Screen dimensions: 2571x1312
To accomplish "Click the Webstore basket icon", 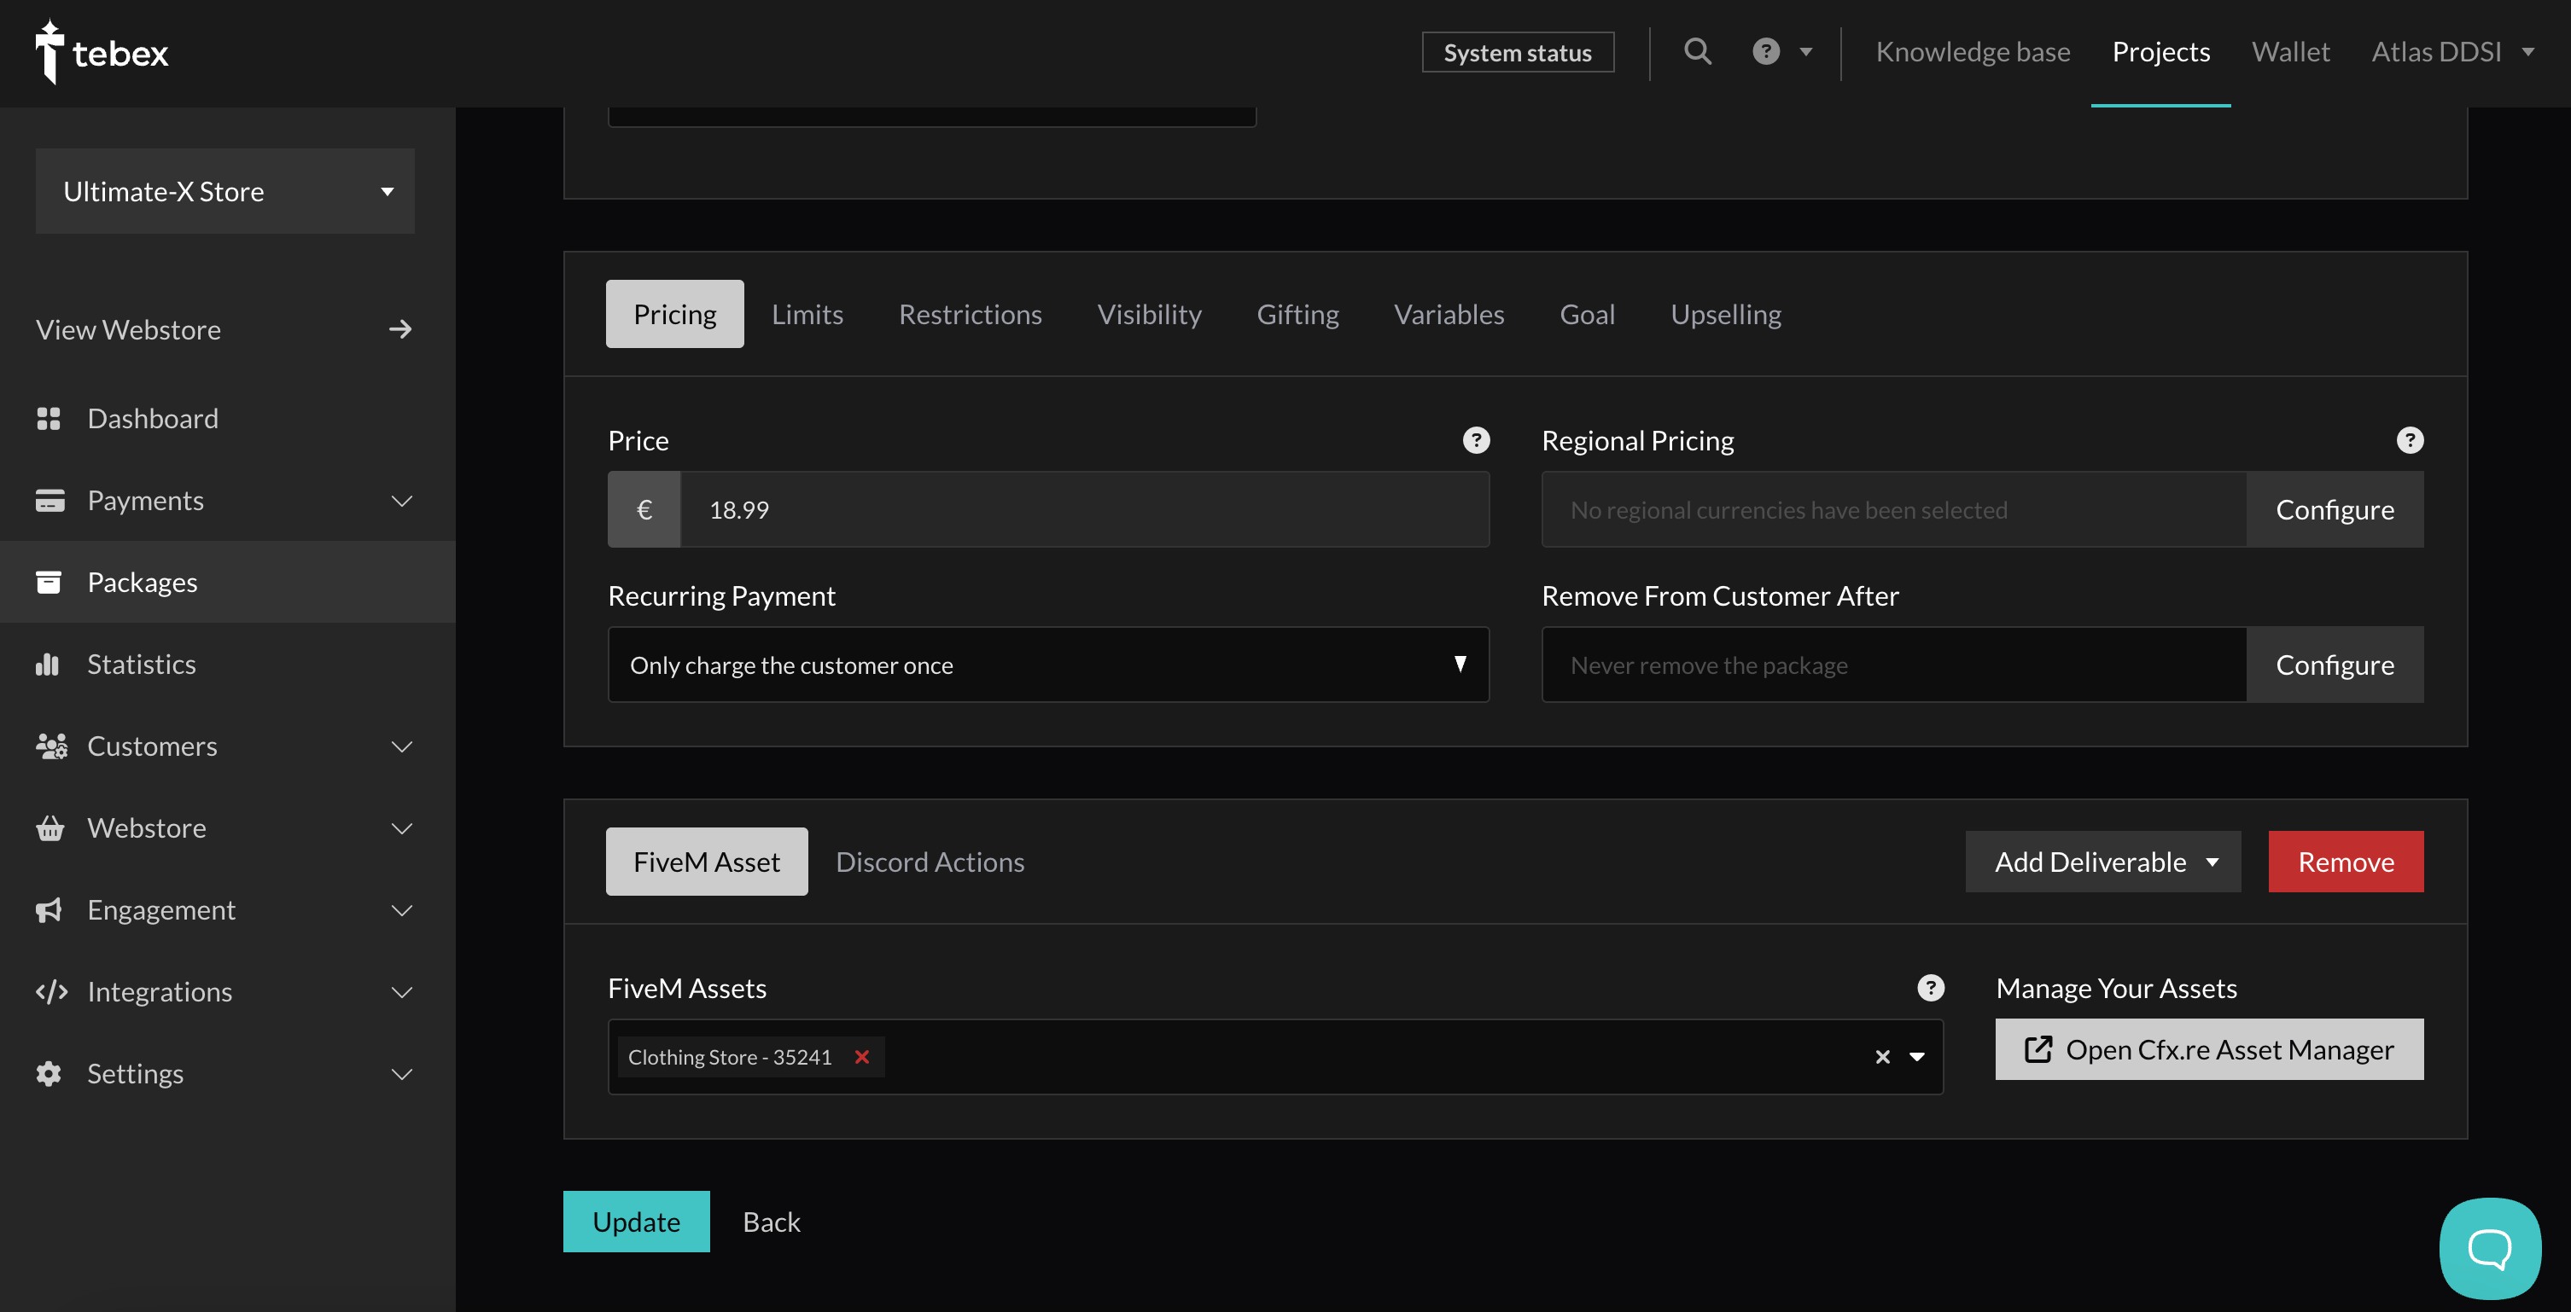I will click(50, 827).
